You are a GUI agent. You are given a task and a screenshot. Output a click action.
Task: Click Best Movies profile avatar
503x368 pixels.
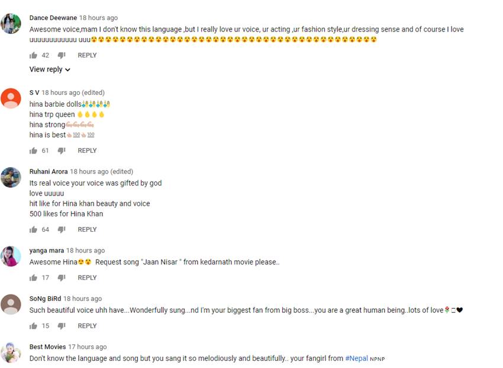[x=11, y=353]
